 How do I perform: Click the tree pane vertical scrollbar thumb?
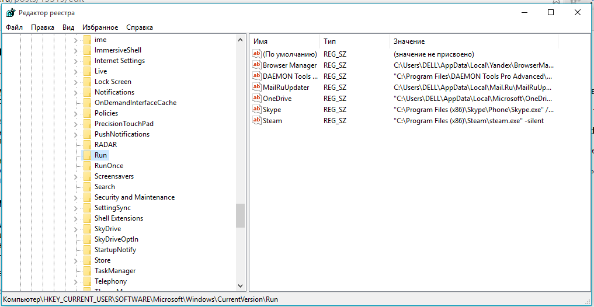[240, 215]
